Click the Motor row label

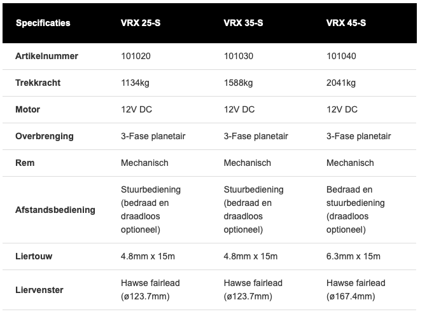(28, 109)
